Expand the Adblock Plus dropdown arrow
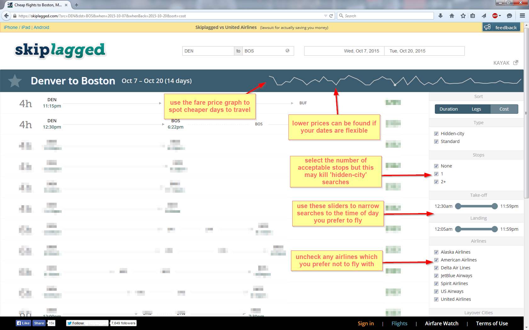 [500, 16]
